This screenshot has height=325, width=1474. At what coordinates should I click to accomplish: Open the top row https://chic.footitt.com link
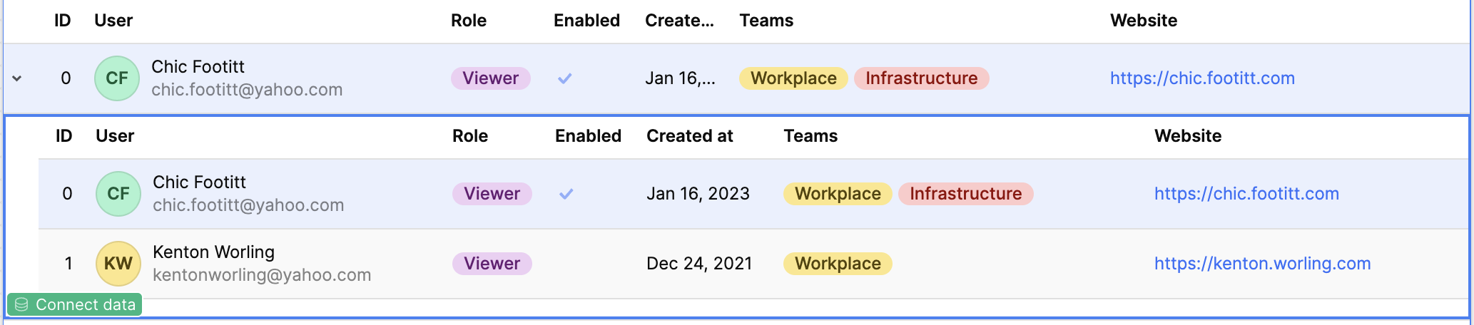[x=1202, y=78]
